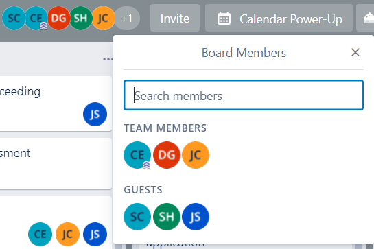Click JS avatar on the 'ceeding' card
Viewport: 374px width, 249px height.
pyautogui.click(x=95, y=115)
